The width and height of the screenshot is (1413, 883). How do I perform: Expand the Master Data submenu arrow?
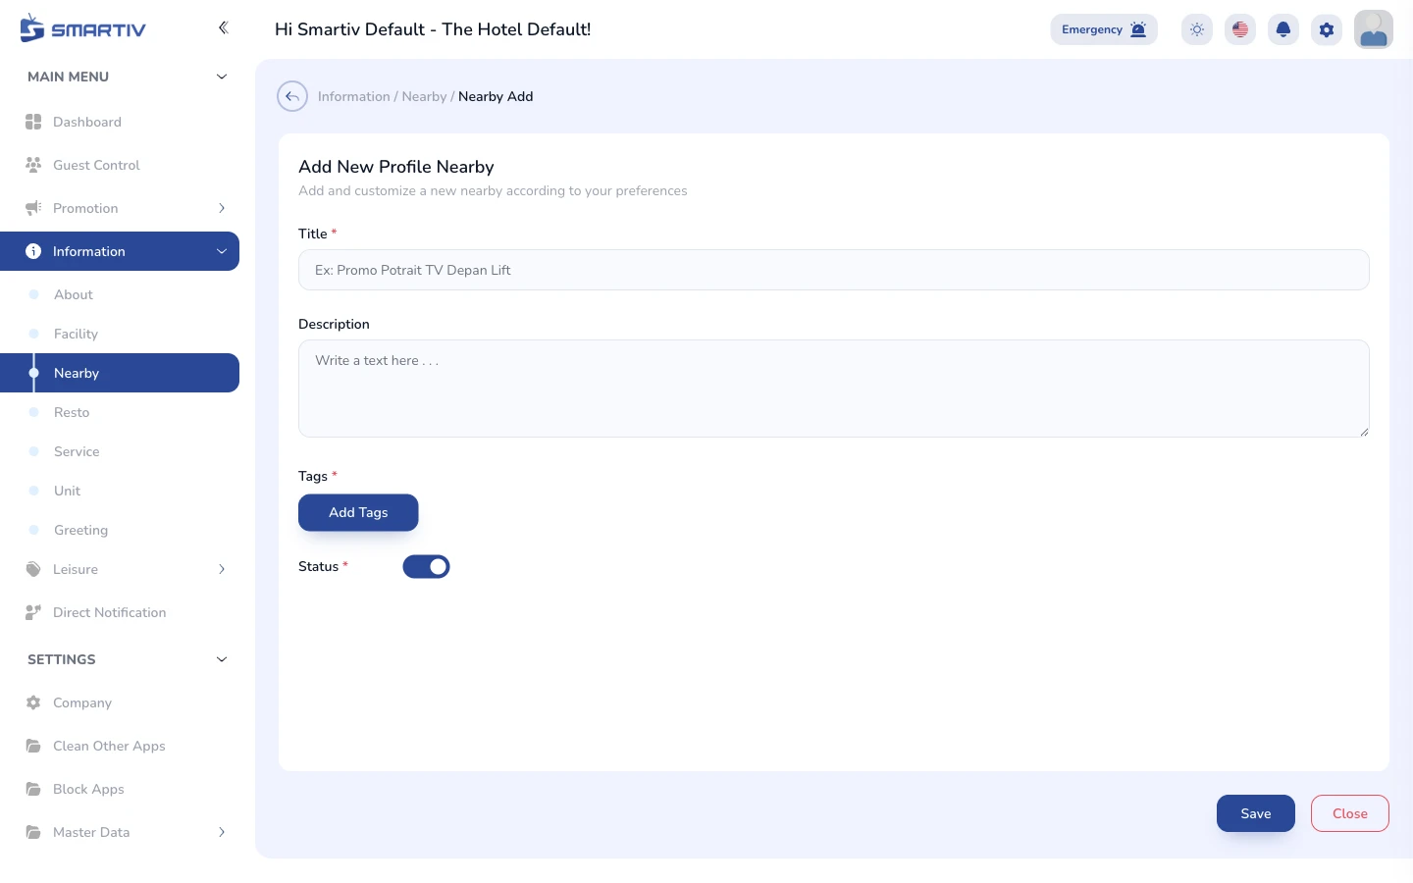click(222, 832)
